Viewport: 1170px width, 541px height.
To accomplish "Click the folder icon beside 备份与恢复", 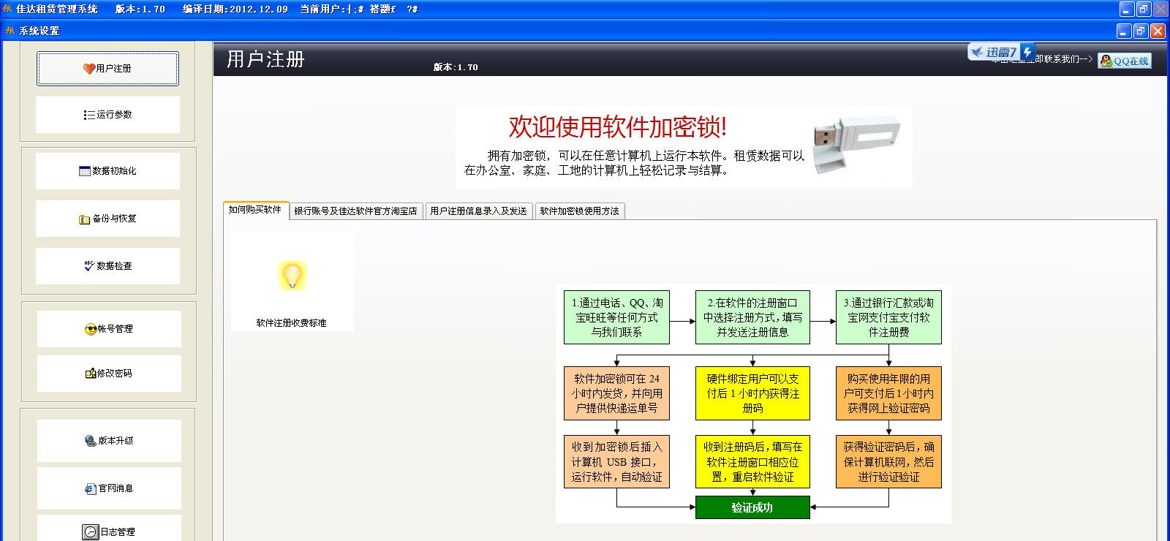I will (85, 219).
